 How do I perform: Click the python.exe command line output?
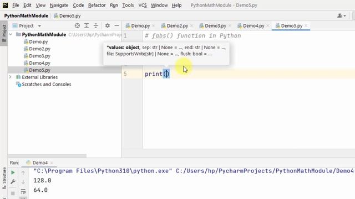point(194,171)
